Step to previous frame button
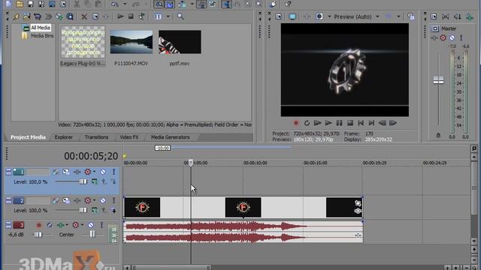 click(x=383, y=123)
